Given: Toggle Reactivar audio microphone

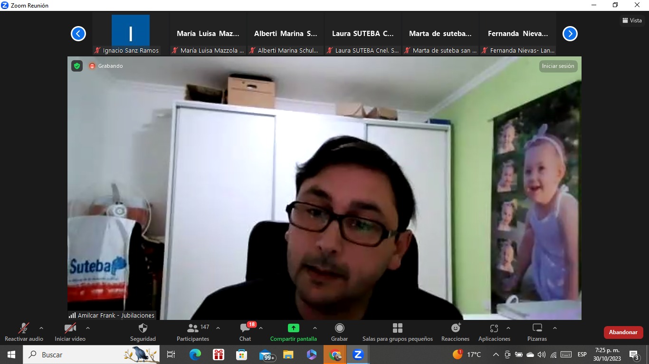Looking at the screenshot, I should click(x=24, y=328).
